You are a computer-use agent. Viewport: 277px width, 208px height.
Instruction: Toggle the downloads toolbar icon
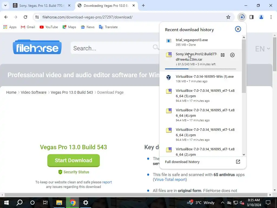[x=242, y=17]
